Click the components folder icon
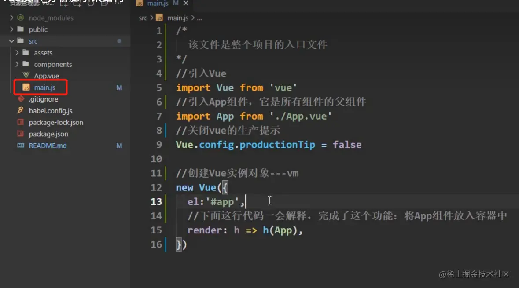The width and height of the screenshot is (519, 288). point(26,64)
